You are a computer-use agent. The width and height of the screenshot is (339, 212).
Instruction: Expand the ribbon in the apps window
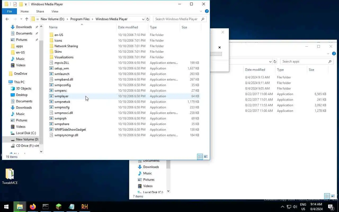click(329, 54)
